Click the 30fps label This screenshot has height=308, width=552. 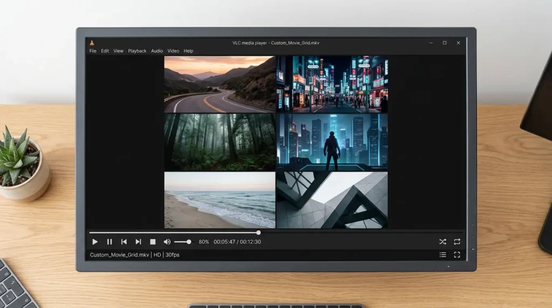[172, 255]
